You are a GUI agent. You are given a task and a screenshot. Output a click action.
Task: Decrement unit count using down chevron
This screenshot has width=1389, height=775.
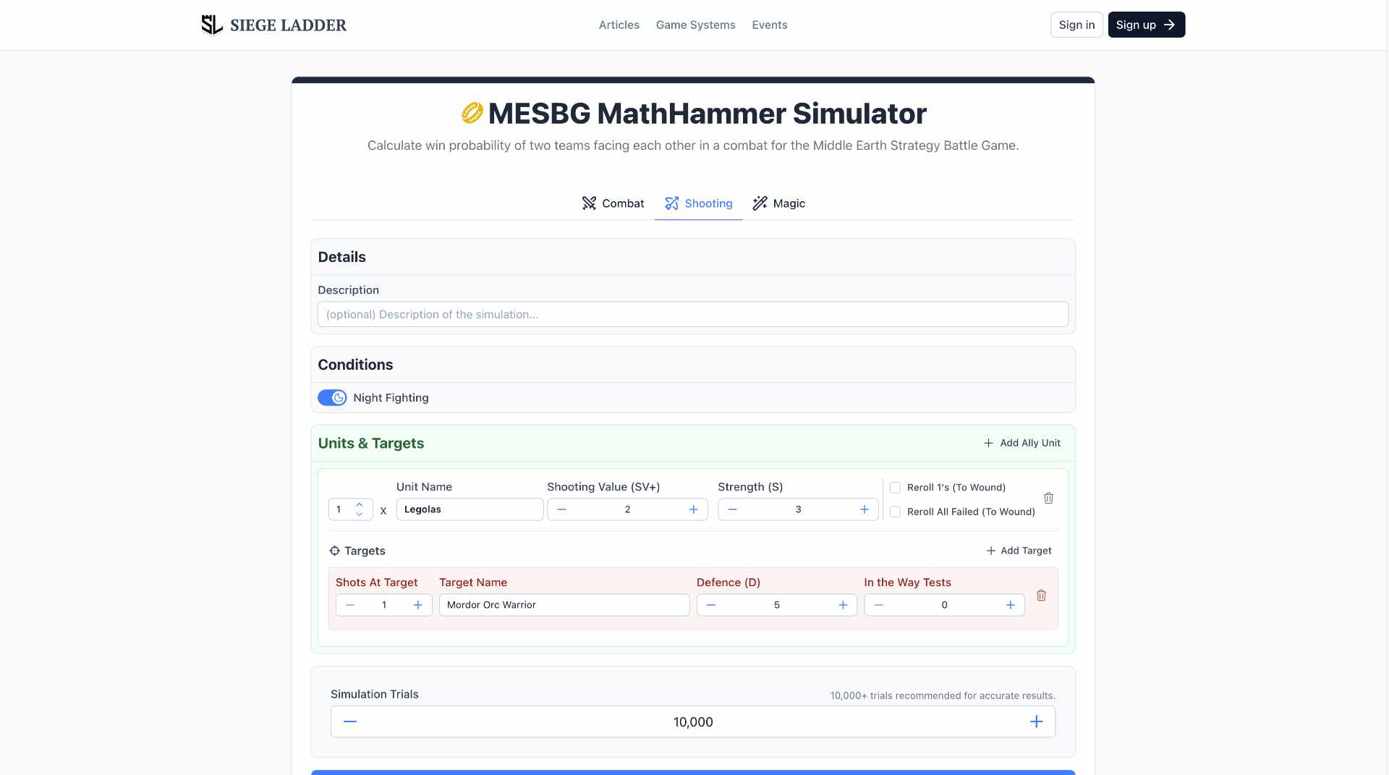[360, 514]
